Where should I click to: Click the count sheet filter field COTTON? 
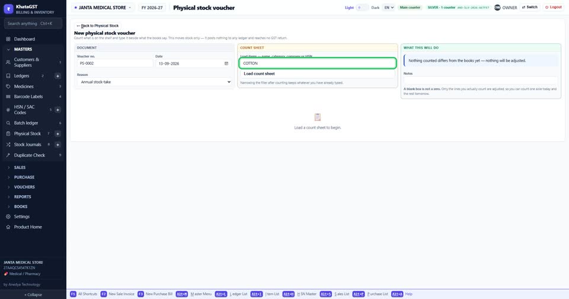pyautogui.click(x=318, y=63)
